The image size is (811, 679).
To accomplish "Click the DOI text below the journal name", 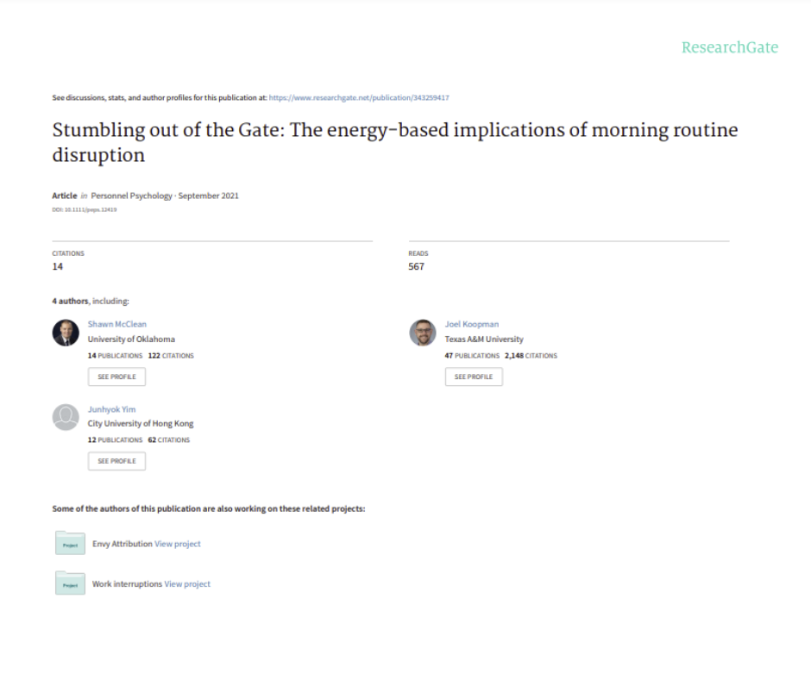I will (x=85, y=209).
